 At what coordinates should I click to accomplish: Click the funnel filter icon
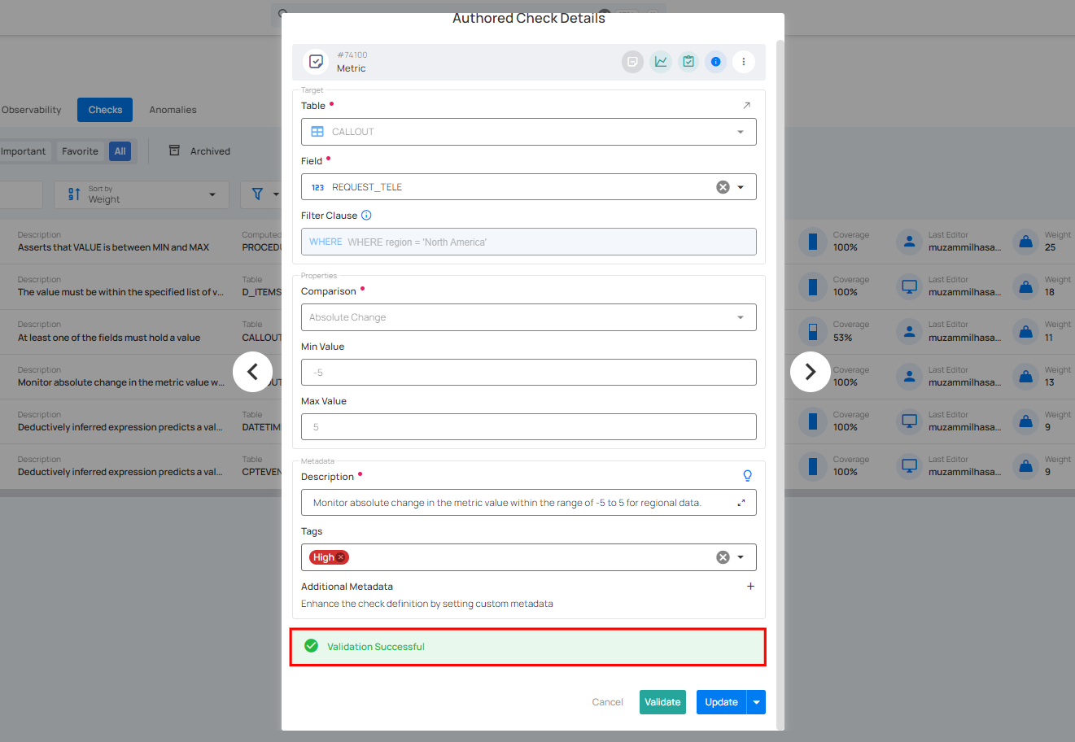[x=257, y=194]
